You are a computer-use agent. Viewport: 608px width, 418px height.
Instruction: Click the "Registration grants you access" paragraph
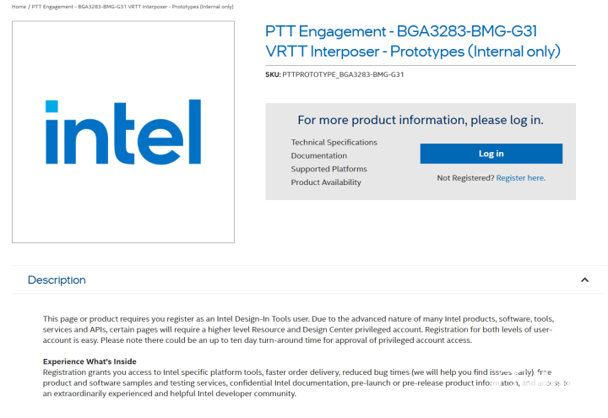point(296,383)
